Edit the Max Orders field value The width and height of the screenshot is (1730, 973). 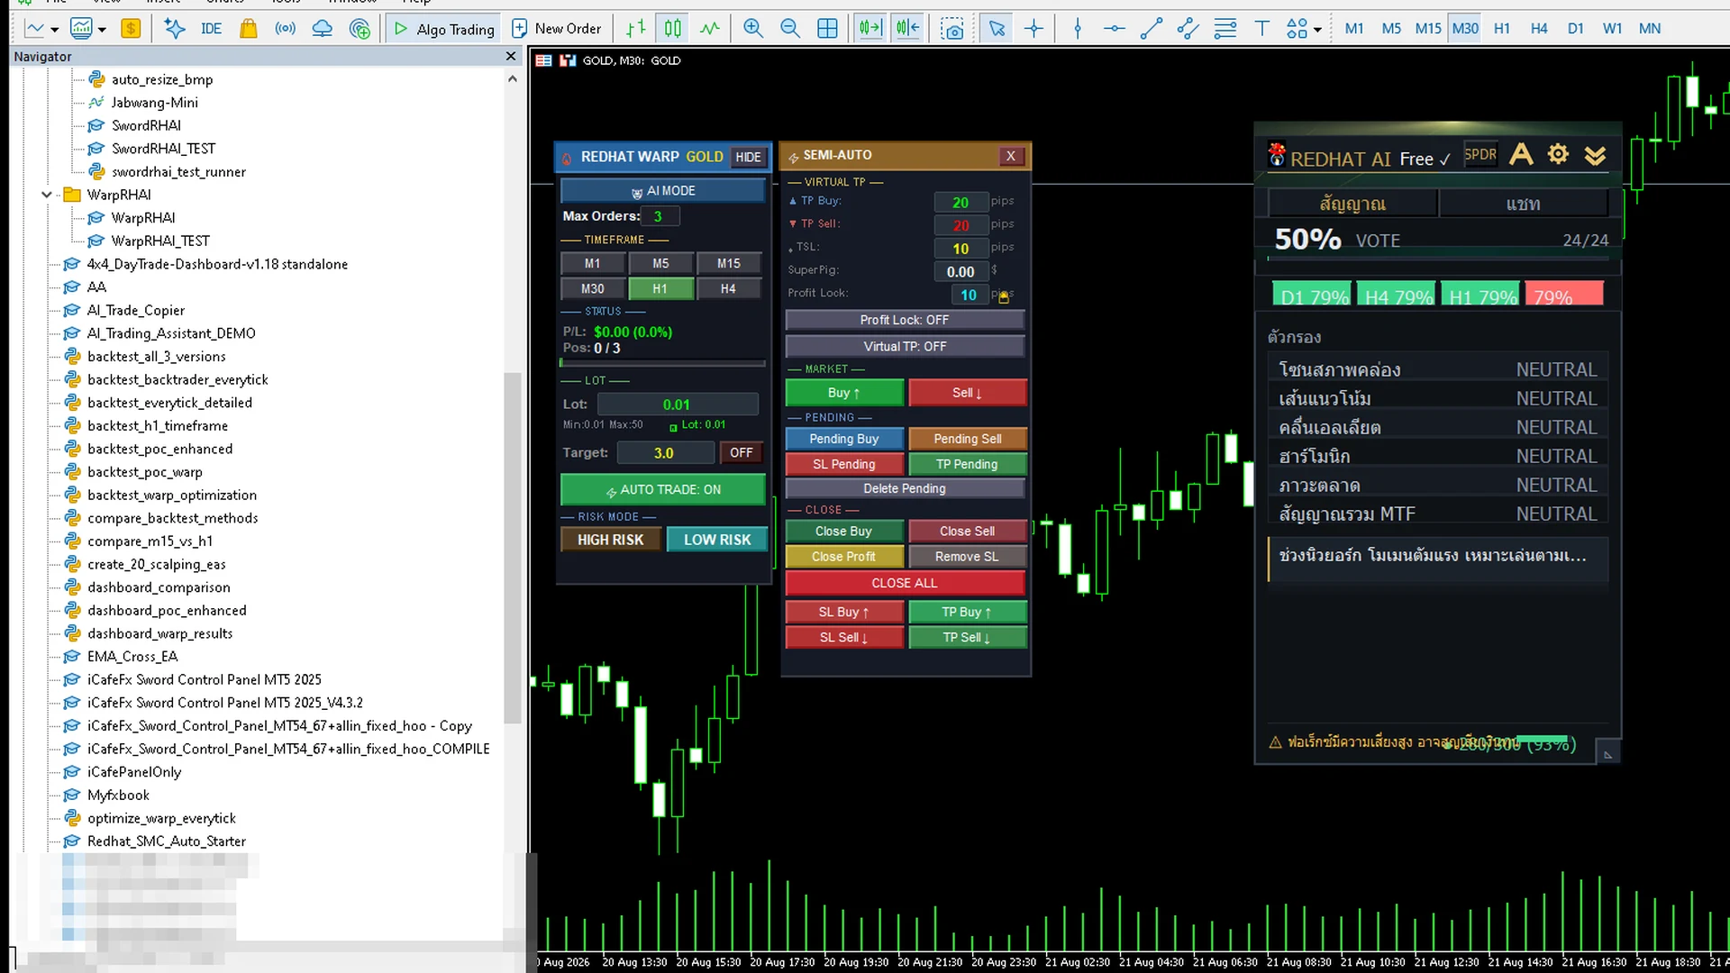660,216
